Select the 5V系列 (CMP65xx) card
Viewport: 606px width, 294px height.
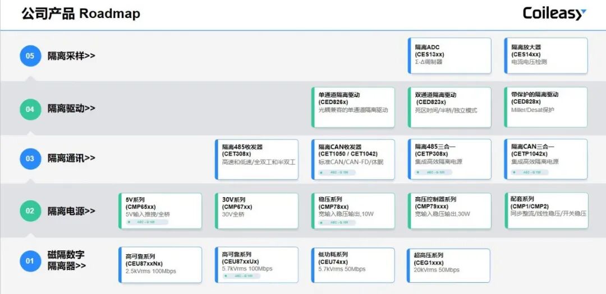(x=160, y=211)
